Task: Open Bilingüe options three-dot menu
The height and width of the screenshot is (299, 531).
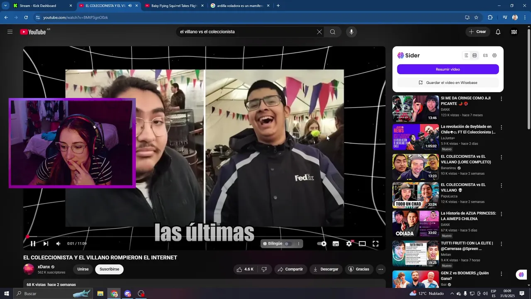Action: tap(298, 244)
